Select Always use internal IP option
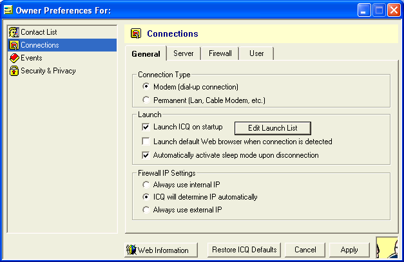Viewport: 404px width, 262px height. [x=146, y=184]
